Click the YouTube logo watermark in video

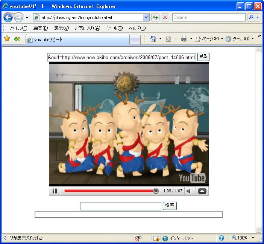point(192,178)
